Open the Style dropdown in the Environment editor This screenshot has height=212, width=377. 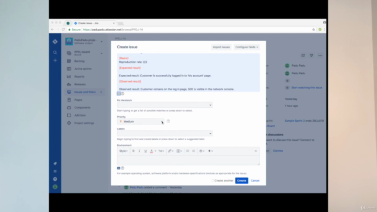click(124, 151)
